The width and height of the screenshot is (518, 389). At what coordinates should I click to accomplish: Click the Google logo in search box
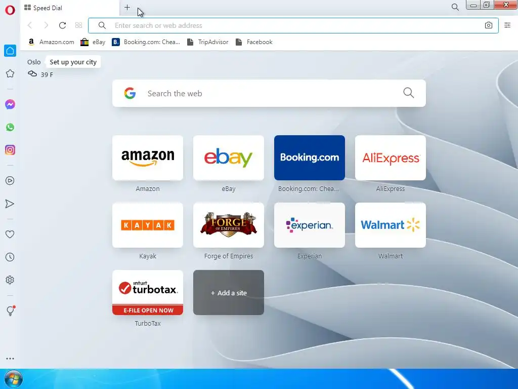pyautogui.click(x=130, y=93)
